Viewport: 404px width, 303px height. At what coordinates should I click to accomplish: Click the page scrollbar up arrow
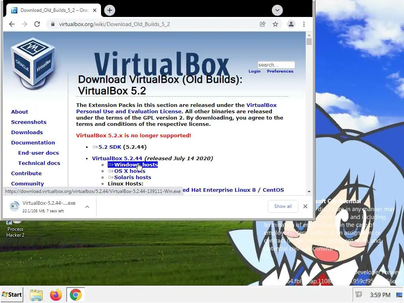(x=309, y=35)
